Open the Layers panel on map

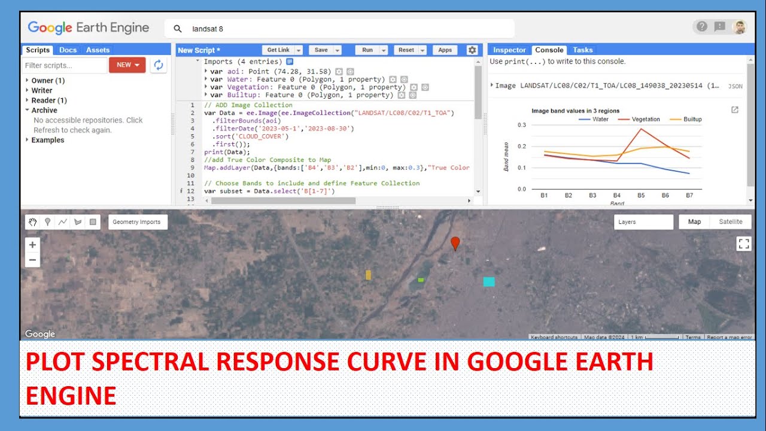[x=644, y=221]
